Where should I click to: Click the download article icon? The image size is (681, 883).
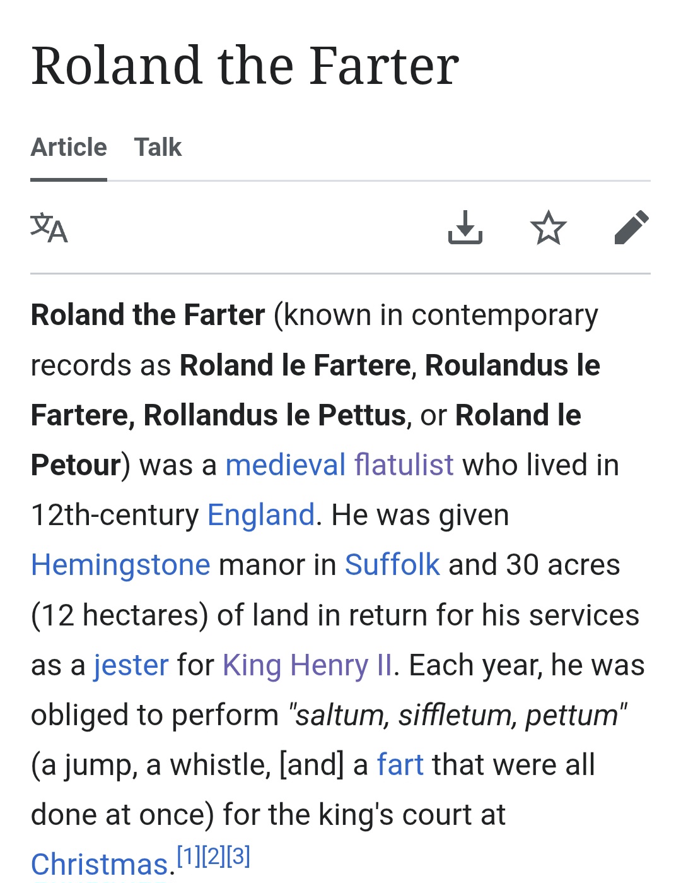click(x=465, y=228)
